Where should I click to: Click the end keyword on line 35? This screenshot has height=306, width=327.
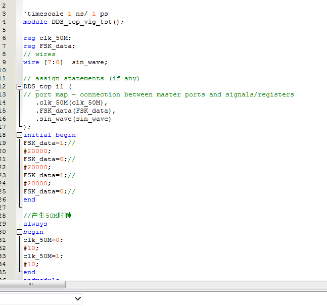point(29,273)
